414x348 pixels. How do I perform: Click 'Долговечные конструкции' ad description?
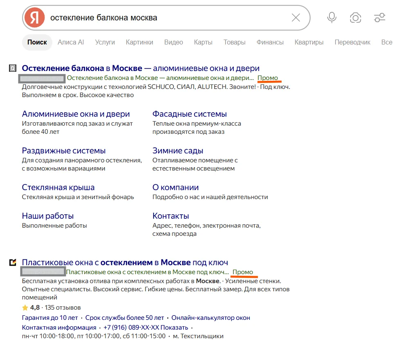click(156, 91)
